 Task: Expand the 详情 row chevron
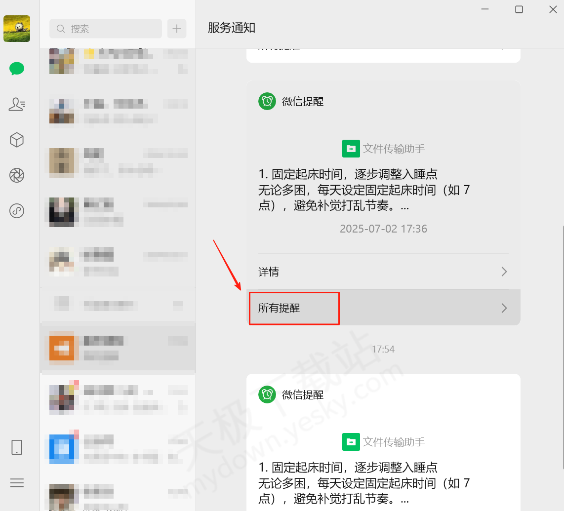click(504, 272)
